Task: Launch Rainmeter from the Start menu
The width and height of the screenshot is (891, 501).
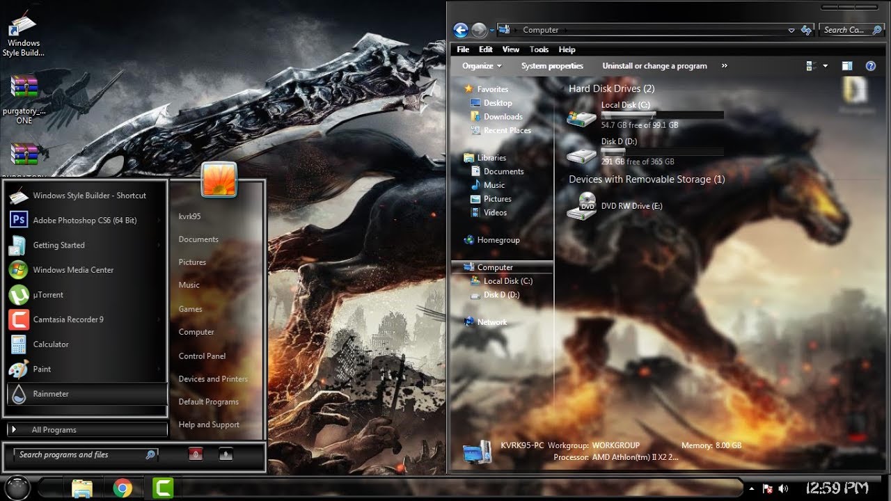Action: pyautogui.click(x=87, y=394)
